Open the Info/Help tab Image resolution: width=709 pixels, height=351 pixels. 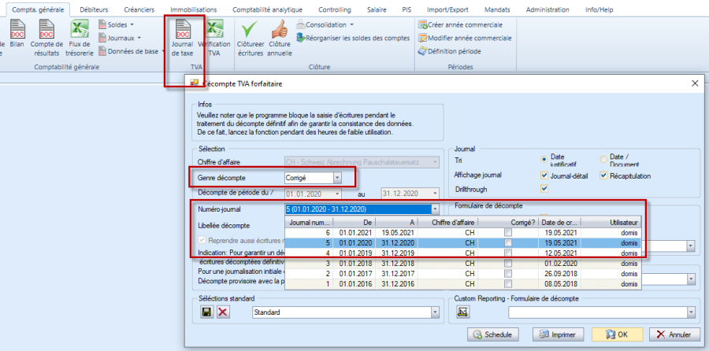(x=599, y=9)
